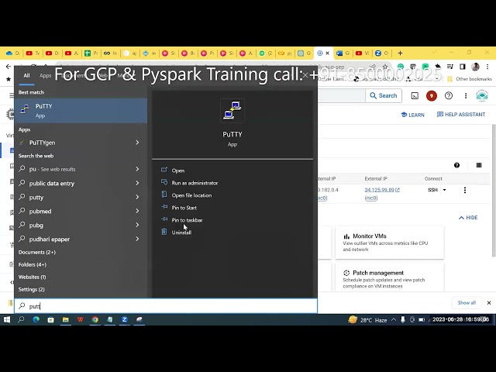Open VM instance row three-dot menu
The width and height of the screenshot is (496, 372).
(x=465, y=190)
